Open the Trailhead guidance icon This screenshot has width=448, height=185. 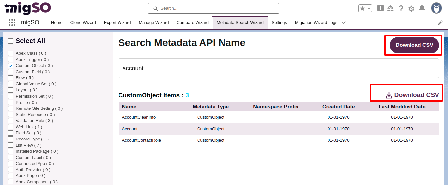[x=390, y=8]
